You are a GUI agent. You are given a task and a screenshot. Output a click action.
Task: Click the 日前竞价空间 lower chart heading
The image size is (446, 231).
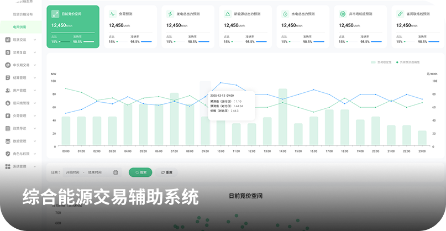tap(245, 196)
